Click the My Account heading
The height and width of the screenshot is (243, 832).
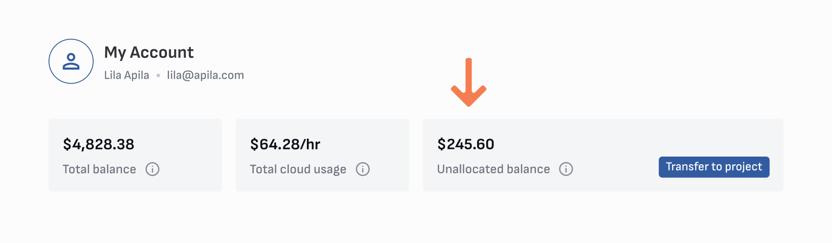pyautogui.click(x=149, y=52)
